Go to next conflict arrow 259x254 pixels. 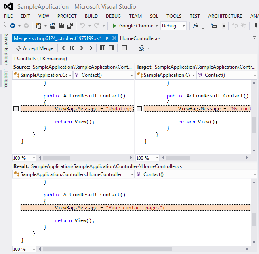pos(90,48)
